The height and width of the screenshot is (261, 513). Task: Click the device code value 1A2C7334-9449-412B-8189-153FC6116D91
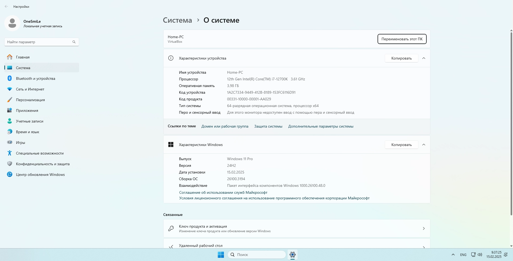click(x=261, y=92)
